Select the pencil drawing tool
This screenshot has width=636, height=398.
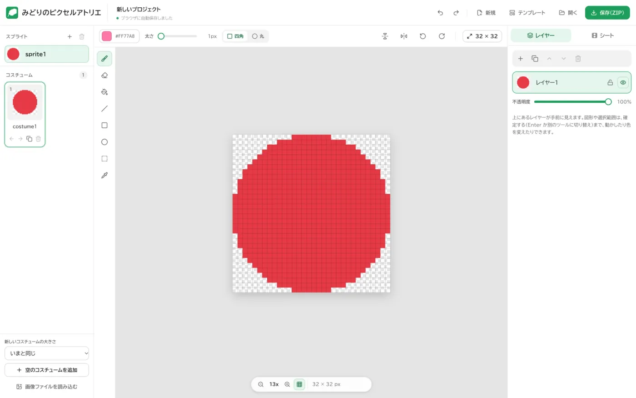[x=104, y=59]
